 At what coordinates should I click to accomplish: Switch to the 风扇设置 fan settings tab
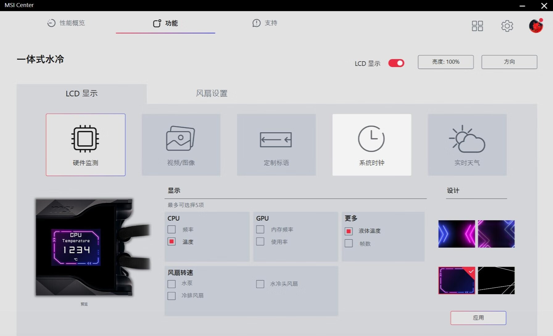(x=212, y=94)
